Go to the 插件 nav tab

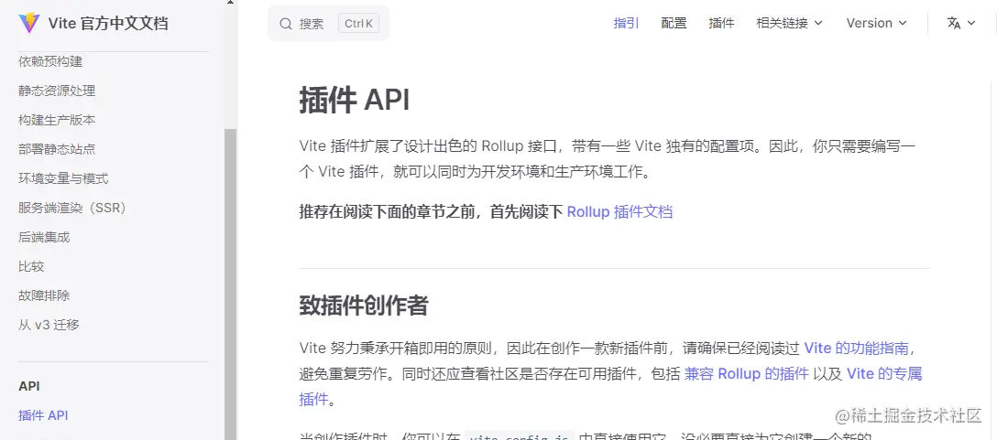tap(722, 24)
